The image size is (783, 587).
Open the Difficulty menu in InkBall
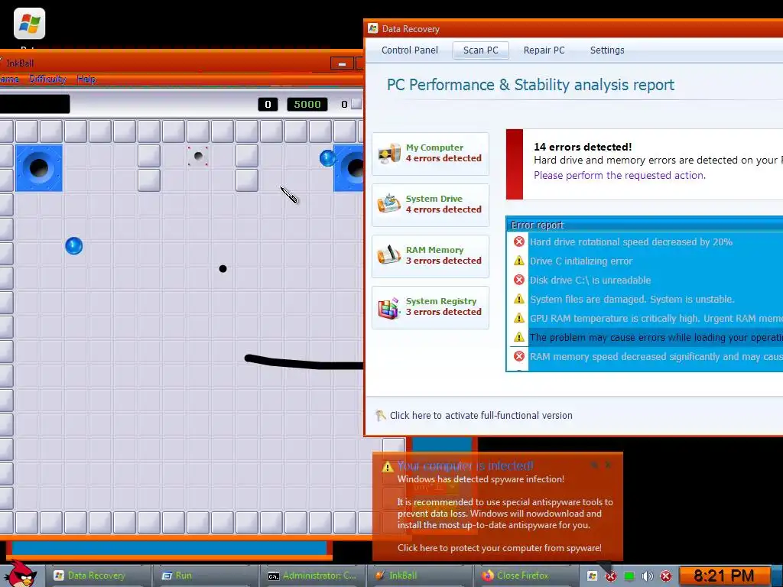tap(48, 79)
